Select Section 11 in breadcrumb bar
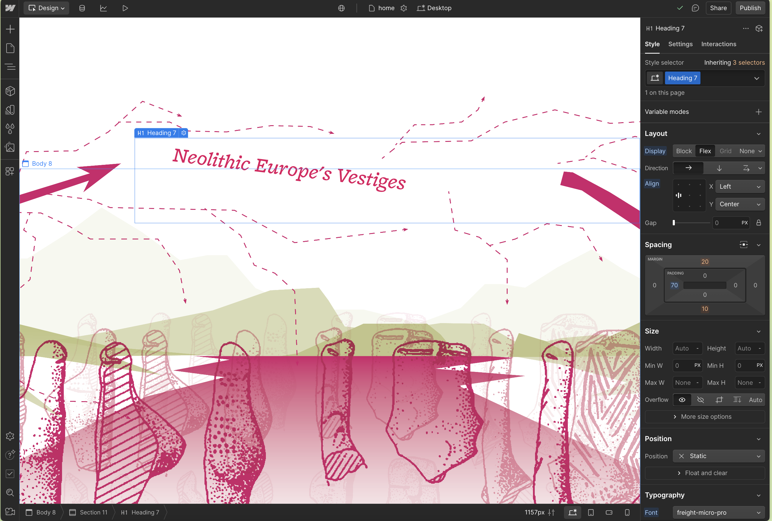 [88, 512]
